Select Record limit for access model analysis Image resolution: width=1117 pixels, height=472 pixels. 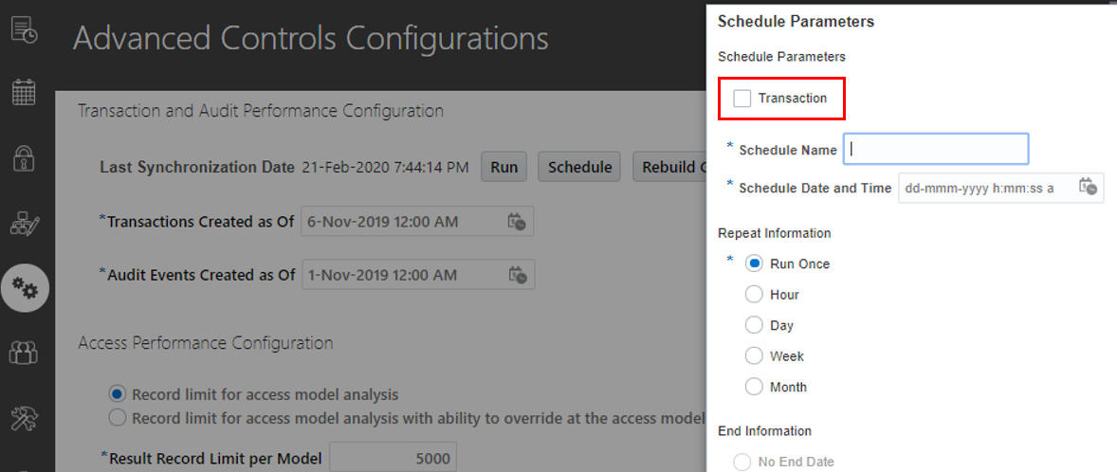[x=119, y=393]
